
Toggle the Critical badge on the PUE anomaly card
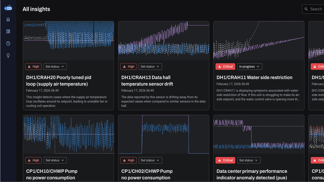pyautogui.click(x=225, y=160)
